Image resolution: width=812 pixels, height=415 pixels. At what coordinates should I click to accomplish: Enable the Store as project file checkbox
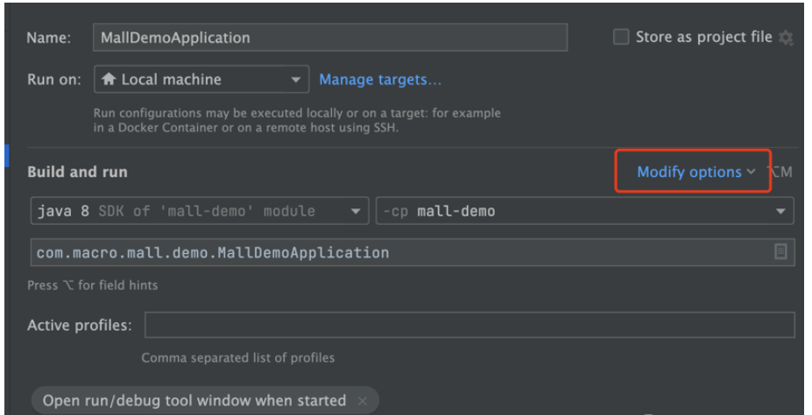pyautogui.click(x=621, y=37)
